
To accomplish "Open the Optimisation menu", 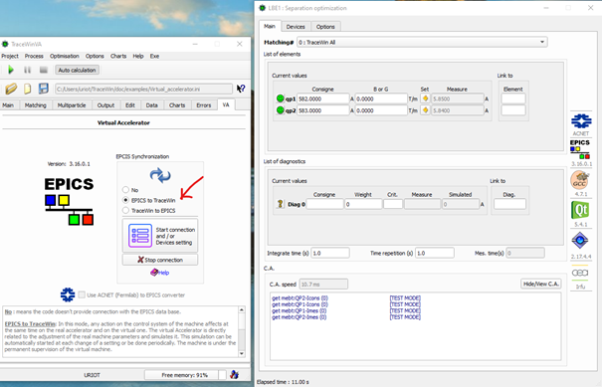I will tap(65, 56).
